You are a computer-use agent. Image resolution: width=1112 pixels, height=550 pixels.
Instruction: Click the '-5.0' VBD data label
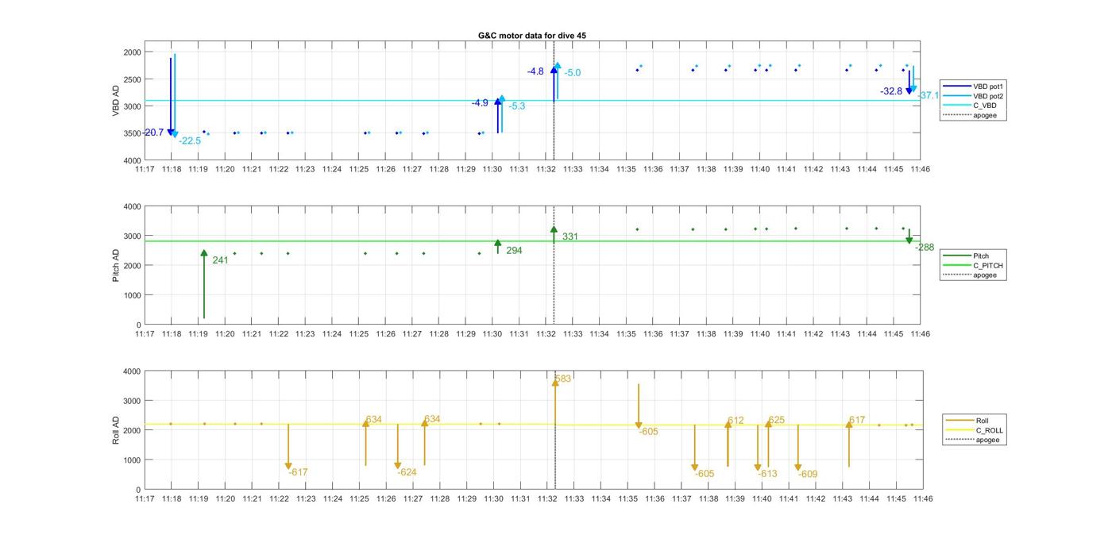[572, 73]
